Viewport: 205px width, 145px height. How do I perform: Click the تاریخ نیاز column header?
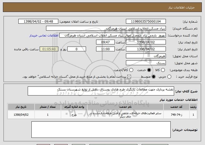[x=21, y=107]
